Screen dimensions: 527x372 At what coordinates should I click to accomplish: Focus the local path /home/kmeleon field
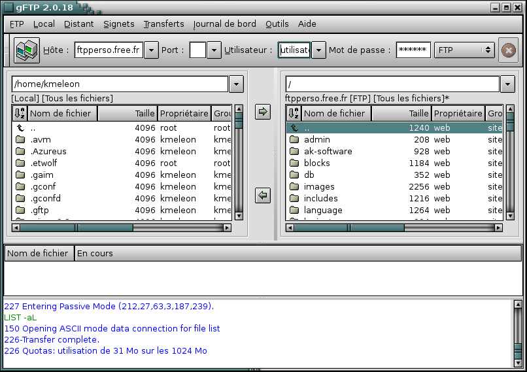[120, 84]
